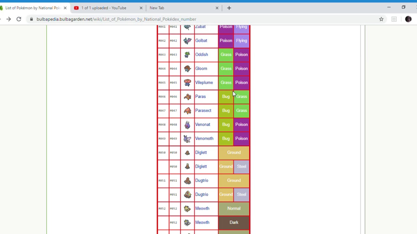
Task: Click the Paras sprite icon
Action: click(187, 97)
